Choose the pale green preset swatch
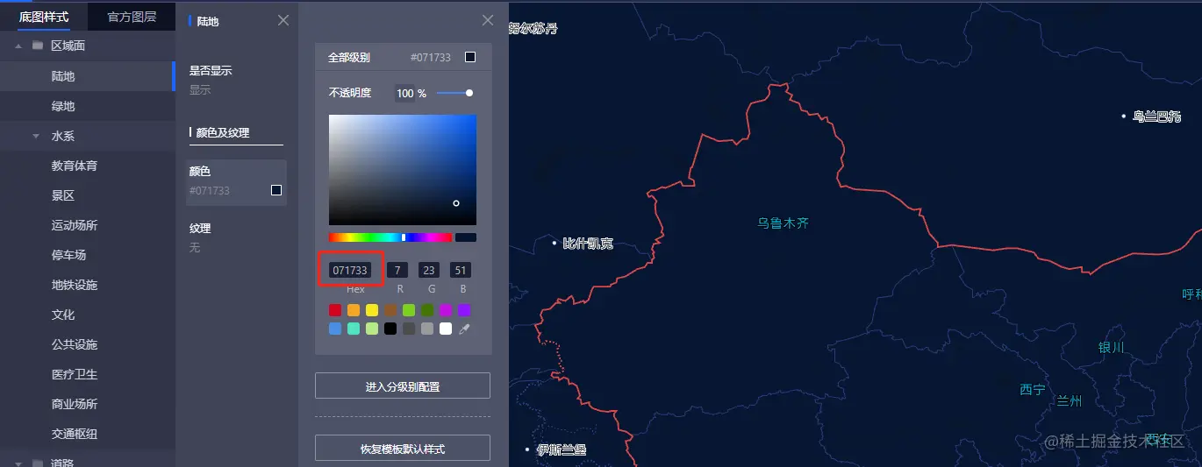This screenshot has width=1202, height=467. point(372,329)
